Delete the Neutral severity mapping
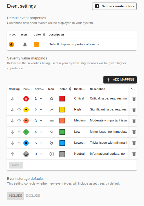This screenshot has width=144, height=206. [x=134, y=154]
